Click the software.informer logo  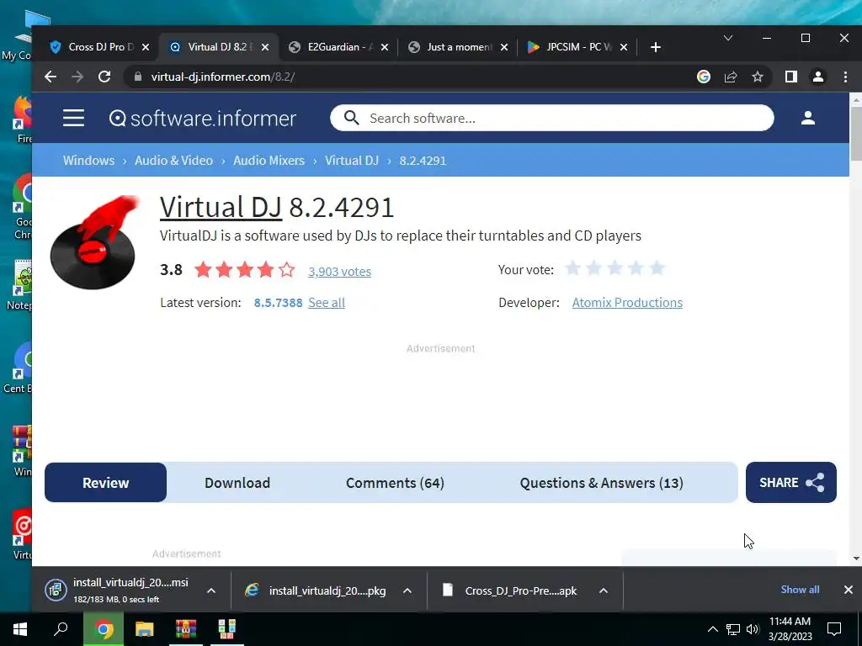click(202, 118)
